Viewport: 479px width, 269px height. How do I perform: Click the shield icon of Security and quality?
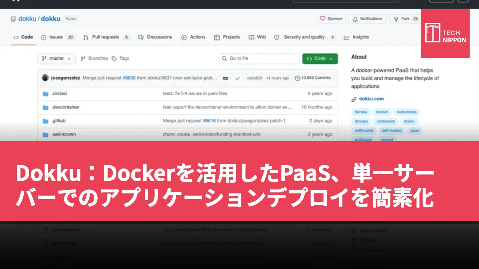277,37
